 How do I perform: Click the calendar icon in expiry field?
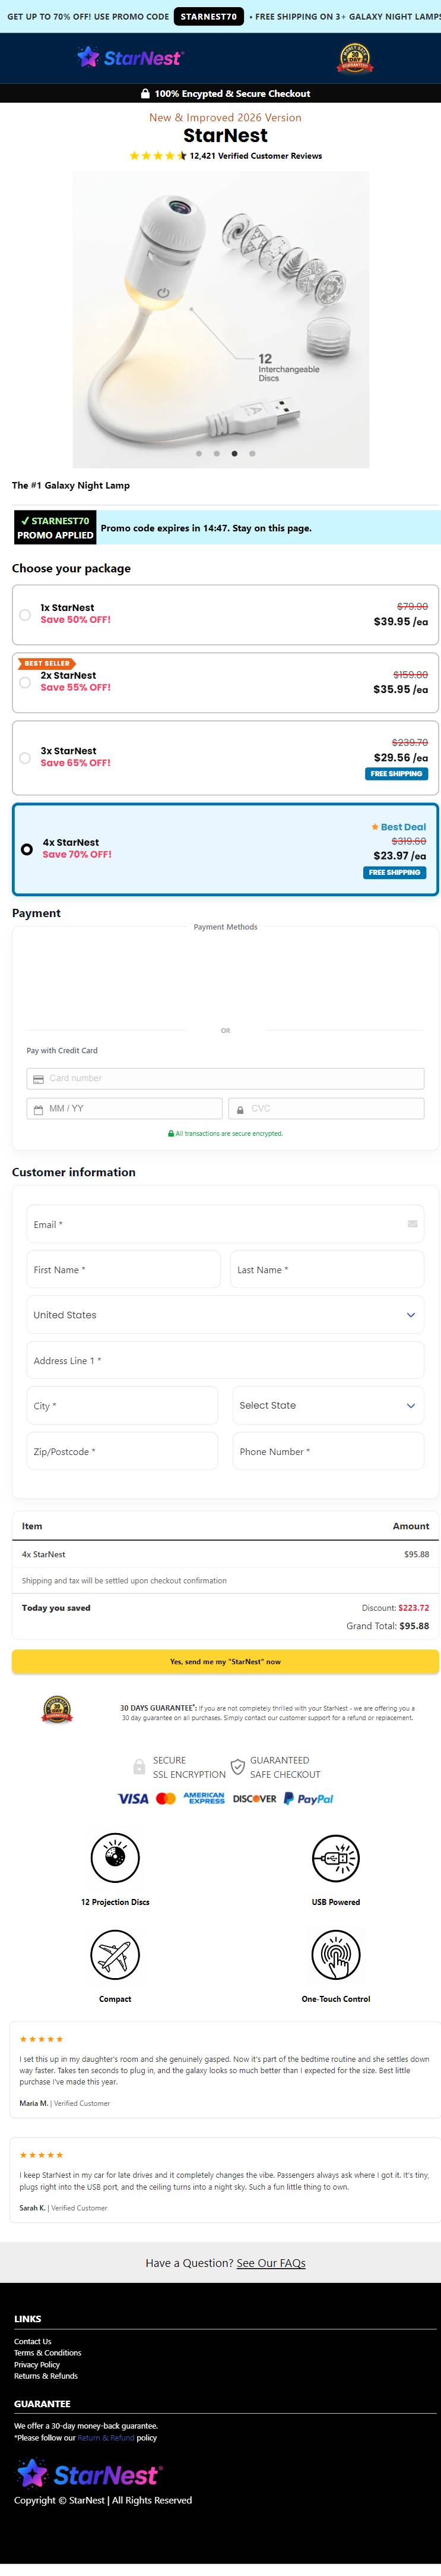(39, 1109)
